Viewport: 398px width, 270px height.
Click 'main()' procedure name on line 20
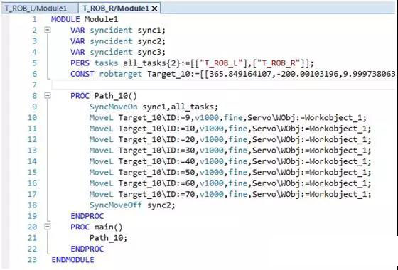pyautogui.click(x=109, y=227)
